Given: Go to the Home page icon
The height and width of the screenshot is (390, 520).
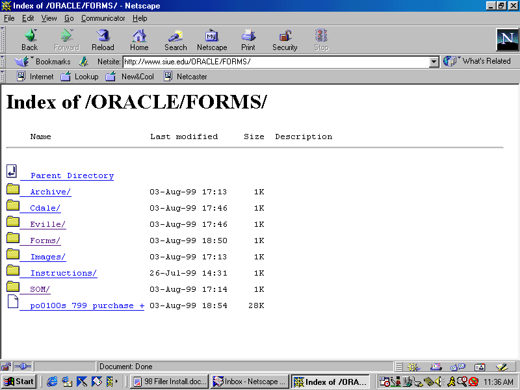Looking at the screenshot, I should (x=139, y=40).
